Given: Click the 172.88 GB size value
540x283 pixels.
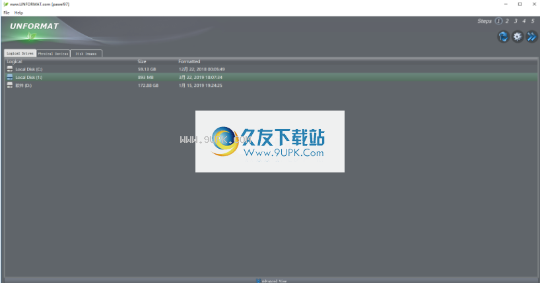Looking at the screenshot, I should (148, 86).
